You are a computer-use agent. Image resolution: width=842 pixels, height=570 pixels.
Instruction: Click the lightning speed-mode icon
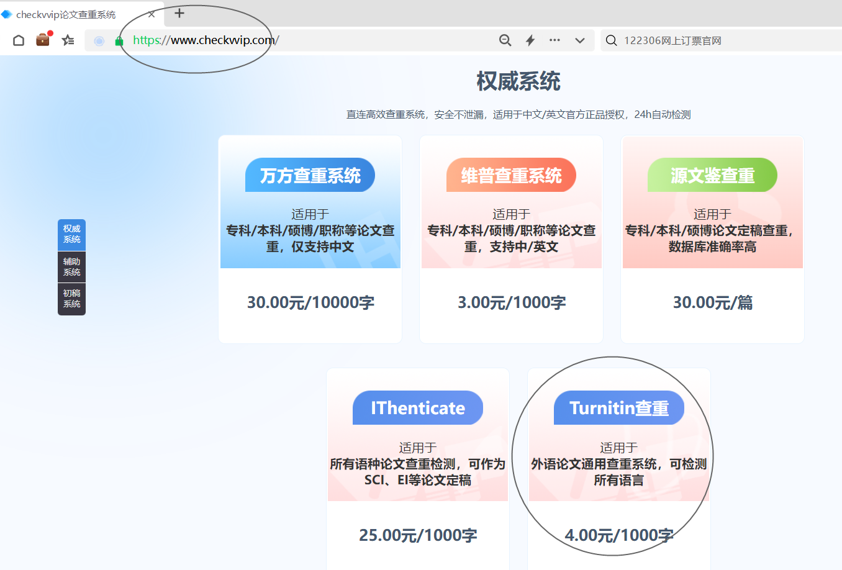(530, 40)
